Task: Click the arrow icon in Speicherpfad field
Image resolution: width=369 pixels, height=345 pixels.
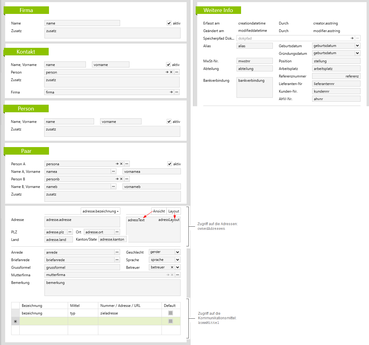Action: point(352,38)
